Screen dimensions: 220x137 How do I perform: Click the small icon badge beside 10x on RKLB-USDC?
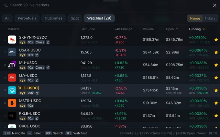[x=37, y=118]
